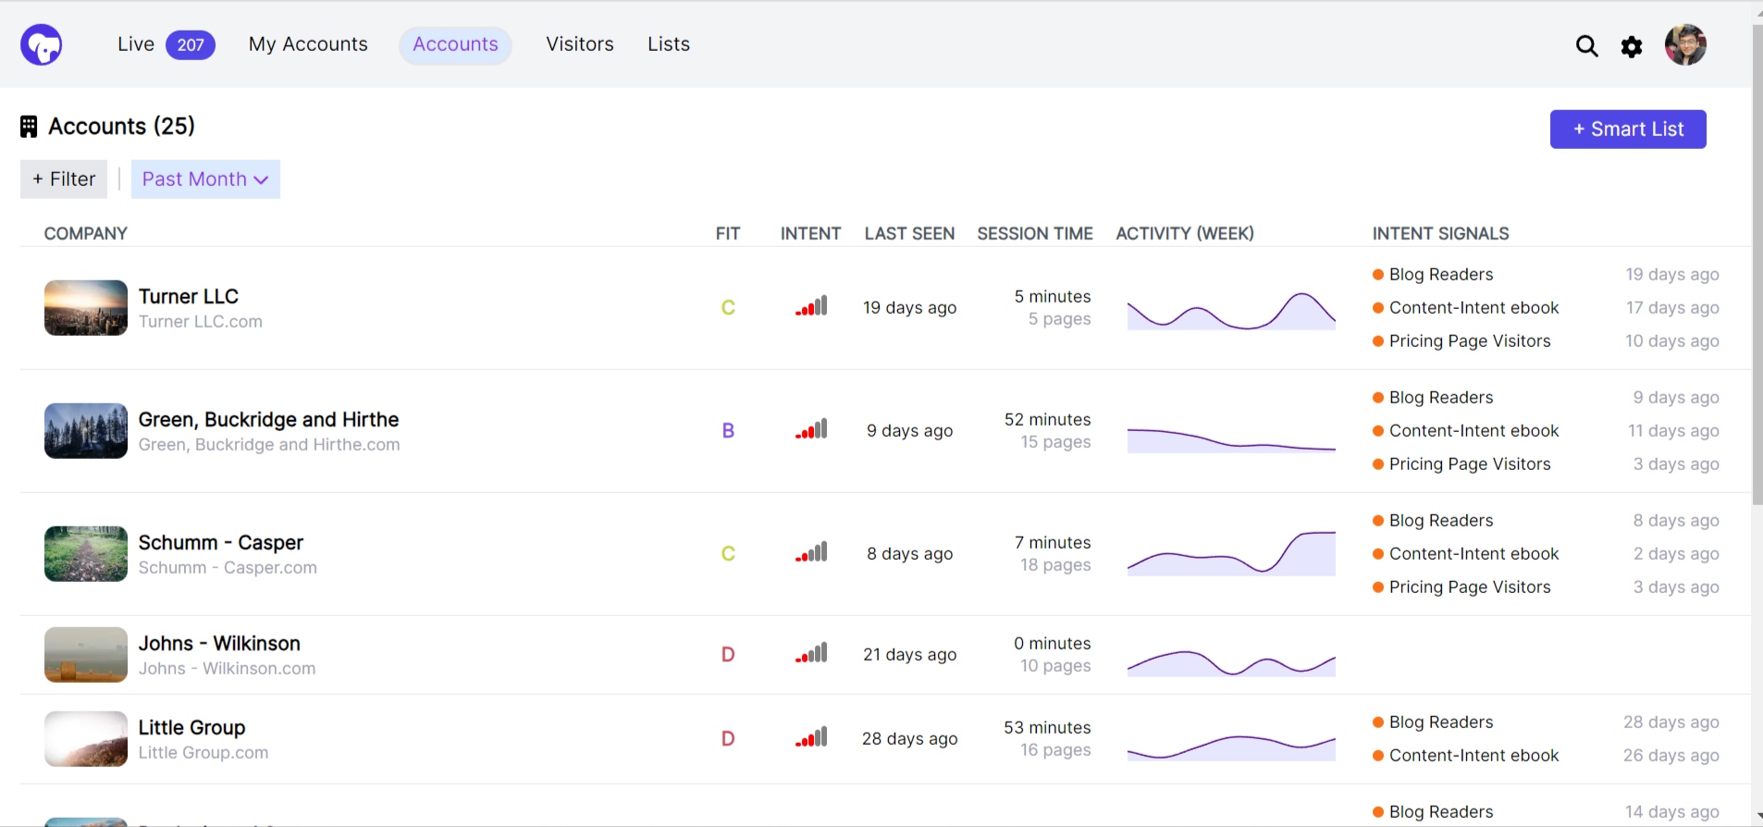The height and width of the screenshot is (827, 1763).
Task: Click Schumm - Casper thumbnail image
Action: click(86, 554)
